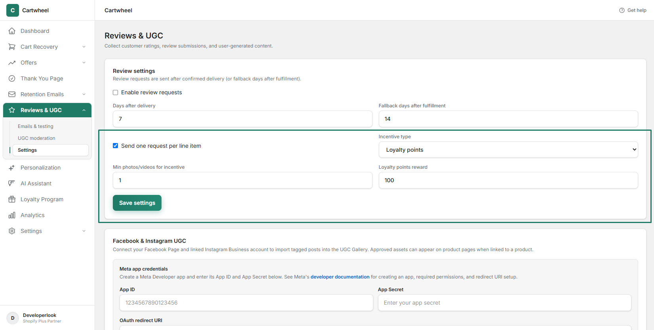The width and height of the screenshot is (654, 330).
Task: Expand the sidebar Settings chevron
Action: click(84, 231)
